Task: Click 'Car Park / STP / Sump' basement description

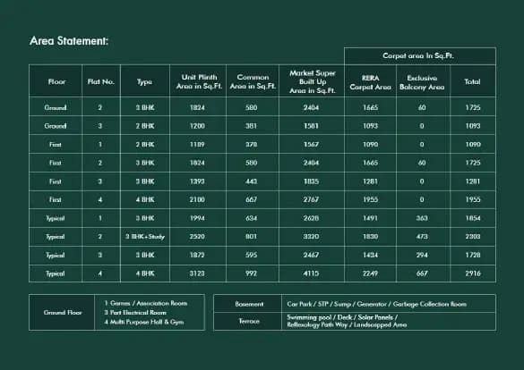Action: pyautogui.click(x=376, y=304)
